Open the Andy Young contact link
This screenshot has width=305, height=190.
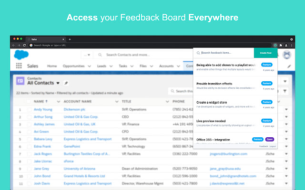43,110
